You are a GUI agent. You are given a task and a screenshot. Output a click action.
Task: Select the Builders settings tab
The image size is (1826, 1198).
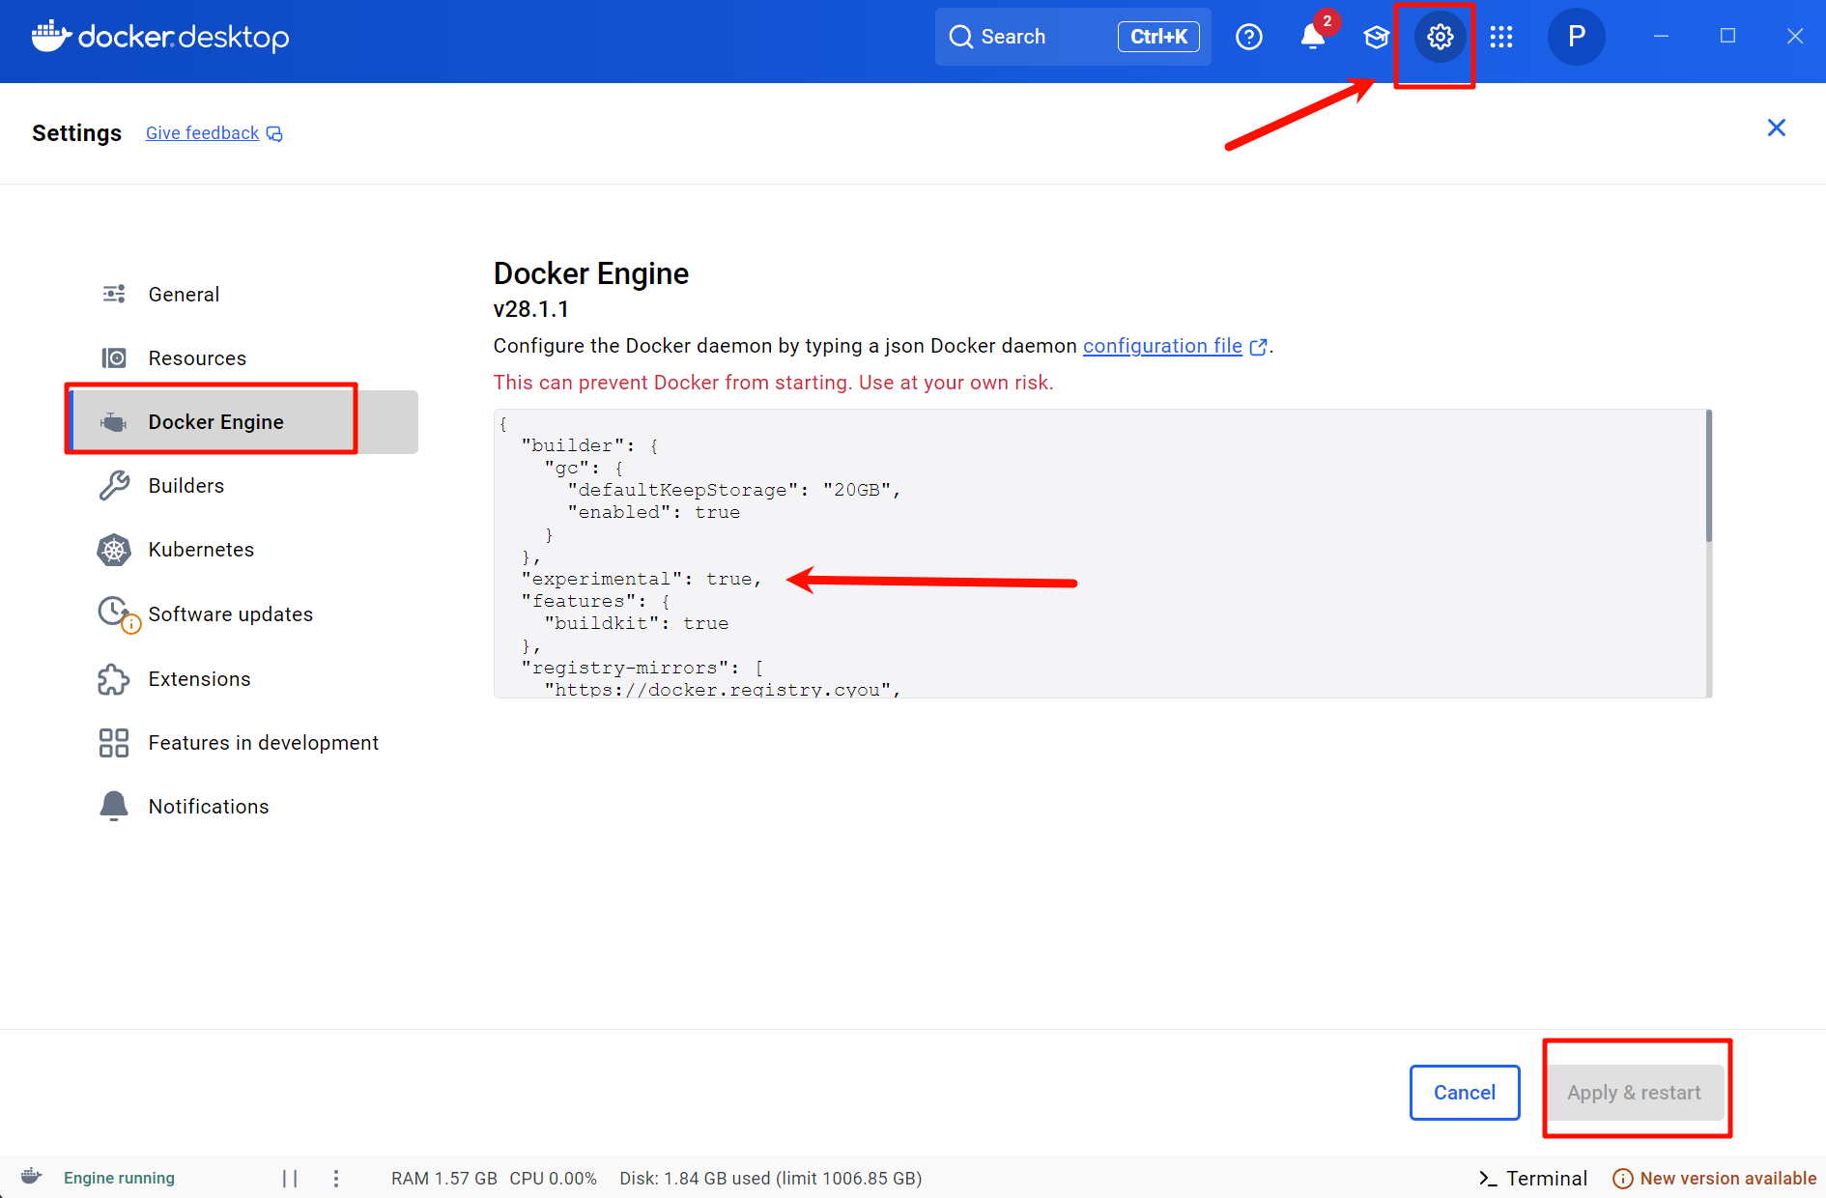pos(243,486)
